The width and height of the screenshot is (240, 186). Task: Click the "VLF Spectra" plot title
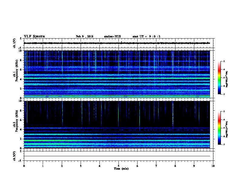(34, 36)
